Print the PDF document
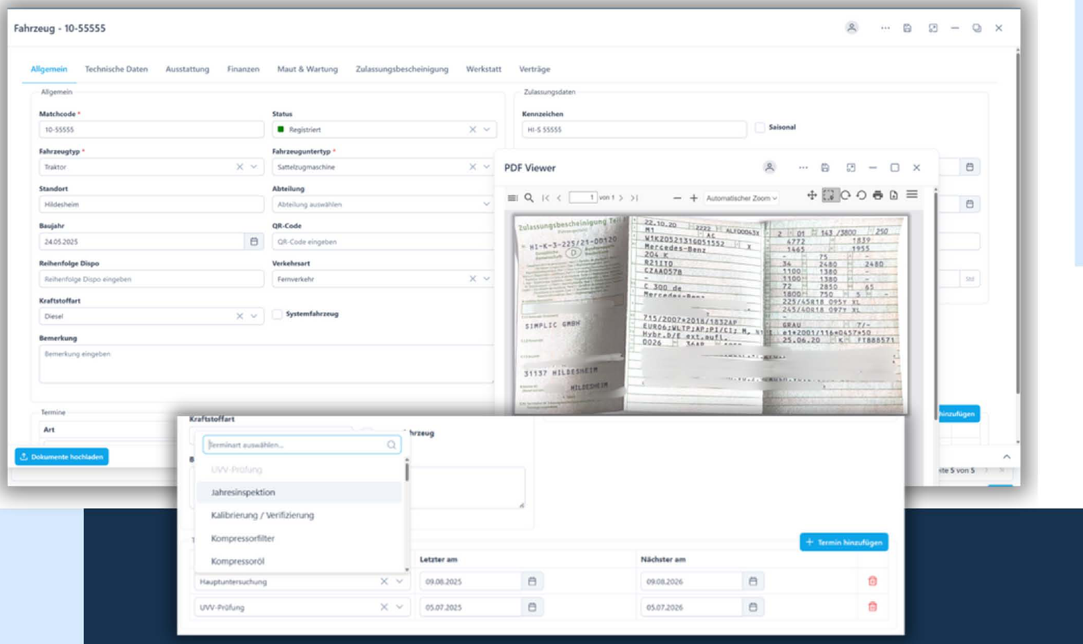1083x644 pixels. 877,196
